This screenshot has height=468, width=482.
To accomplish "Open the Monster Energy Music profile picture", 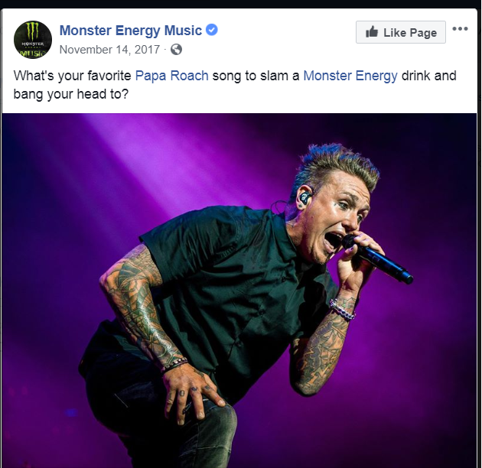I will [33, 40].
